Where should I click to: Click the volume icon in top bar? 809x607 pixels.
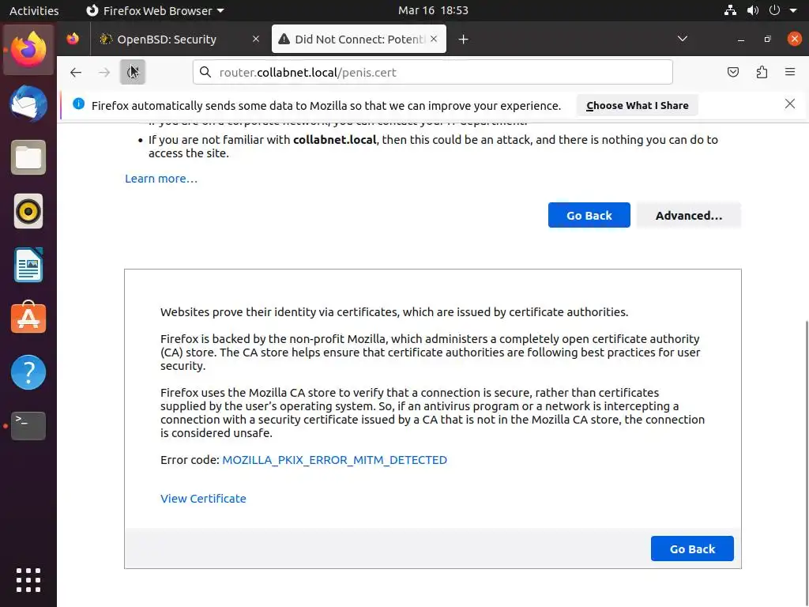[x=753, y=10]
